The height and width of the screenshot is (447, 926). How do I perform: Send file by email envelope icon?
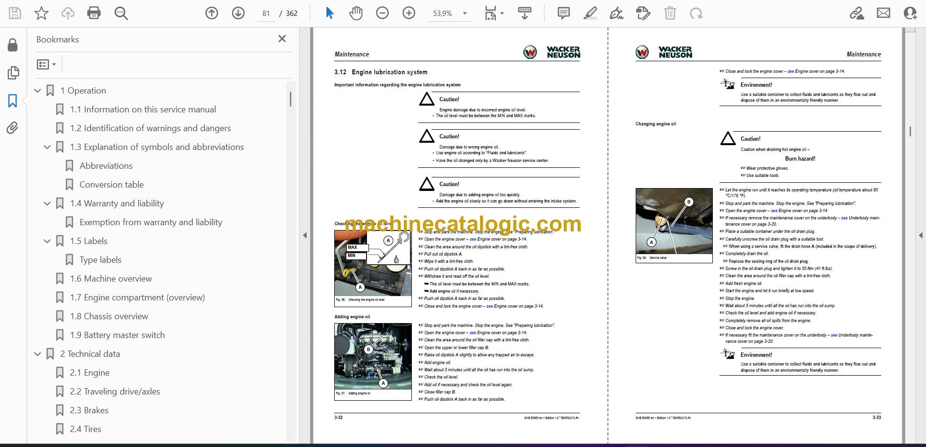(884, 13)
